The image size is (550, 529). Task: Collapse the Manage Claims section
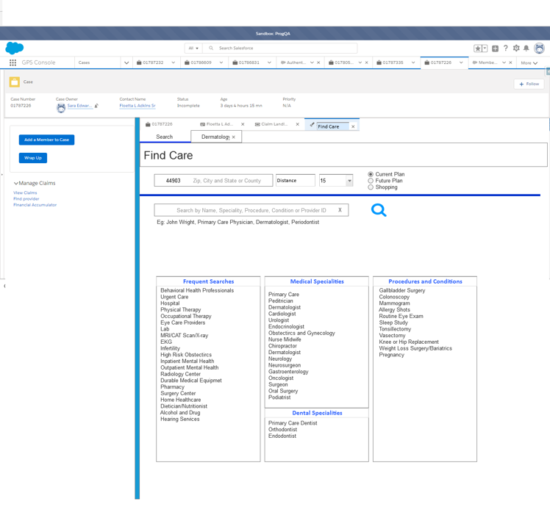pyautogui.click(x=16, y=184)
